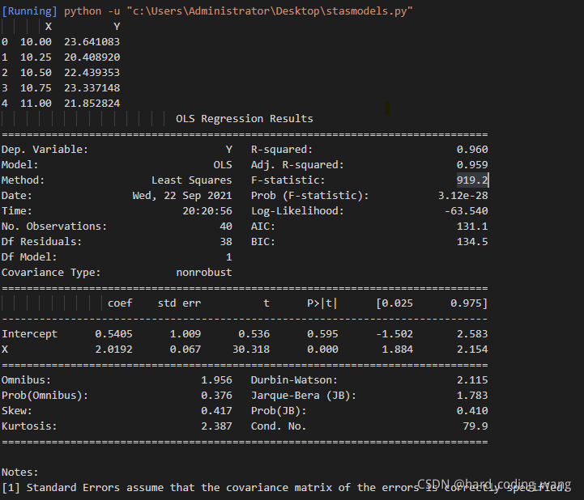This screenshot has width=584, height=500.
Task: Click Y value 23.337148 in row 3
Action: tap(92, 88)
